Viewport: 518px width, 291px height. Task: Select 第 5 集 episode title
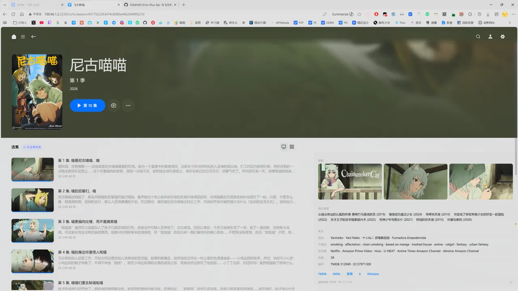tap(81, 283)
